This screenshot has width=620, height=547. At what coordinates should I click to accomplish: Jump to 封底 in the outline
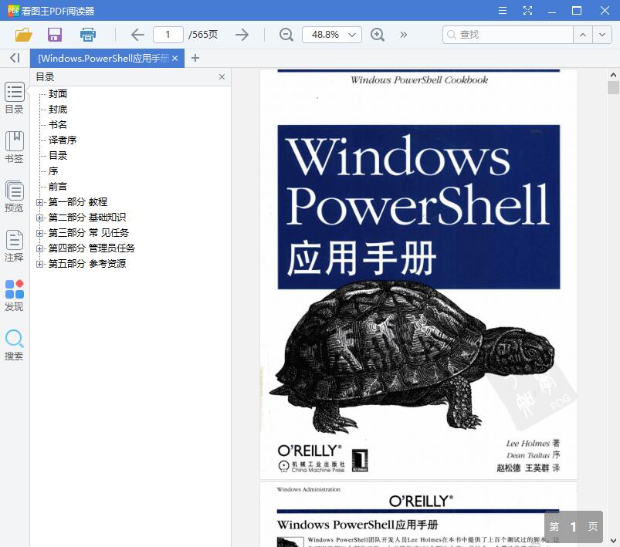point(58,109)
